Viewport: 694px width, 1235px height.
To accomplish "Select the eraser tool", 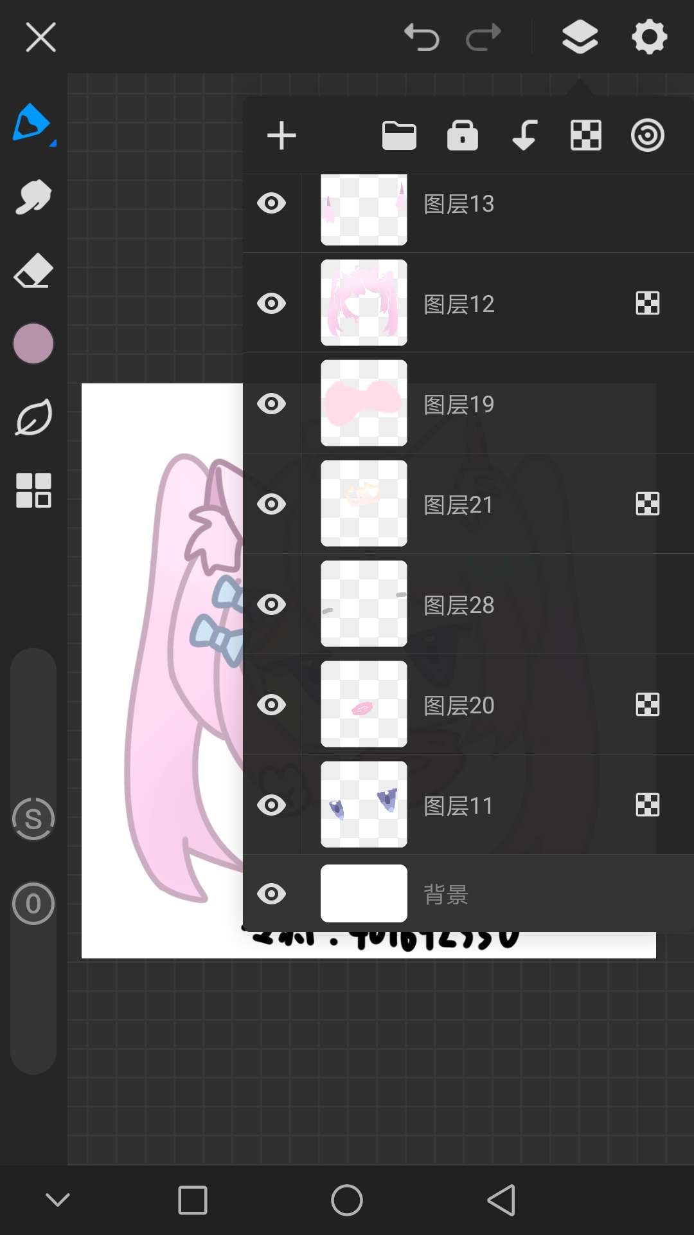I will click(33, 271).
